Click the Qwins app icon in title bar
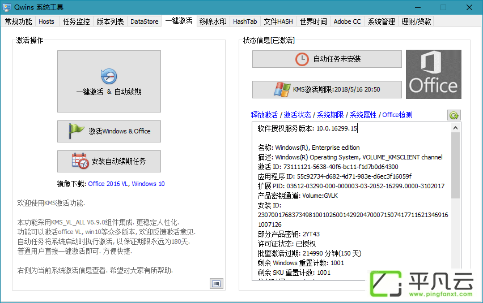The image size is (483, 303). 7,7
